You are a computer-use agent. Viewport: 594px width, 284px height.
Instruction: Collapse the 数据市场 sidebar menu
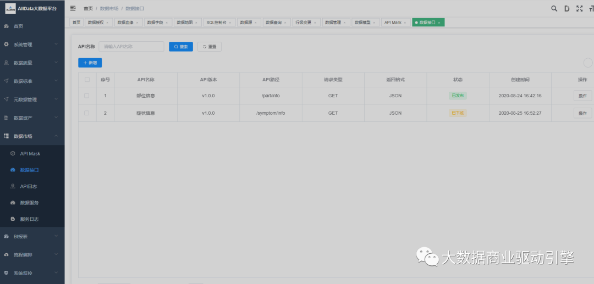(x=32, y=136)
